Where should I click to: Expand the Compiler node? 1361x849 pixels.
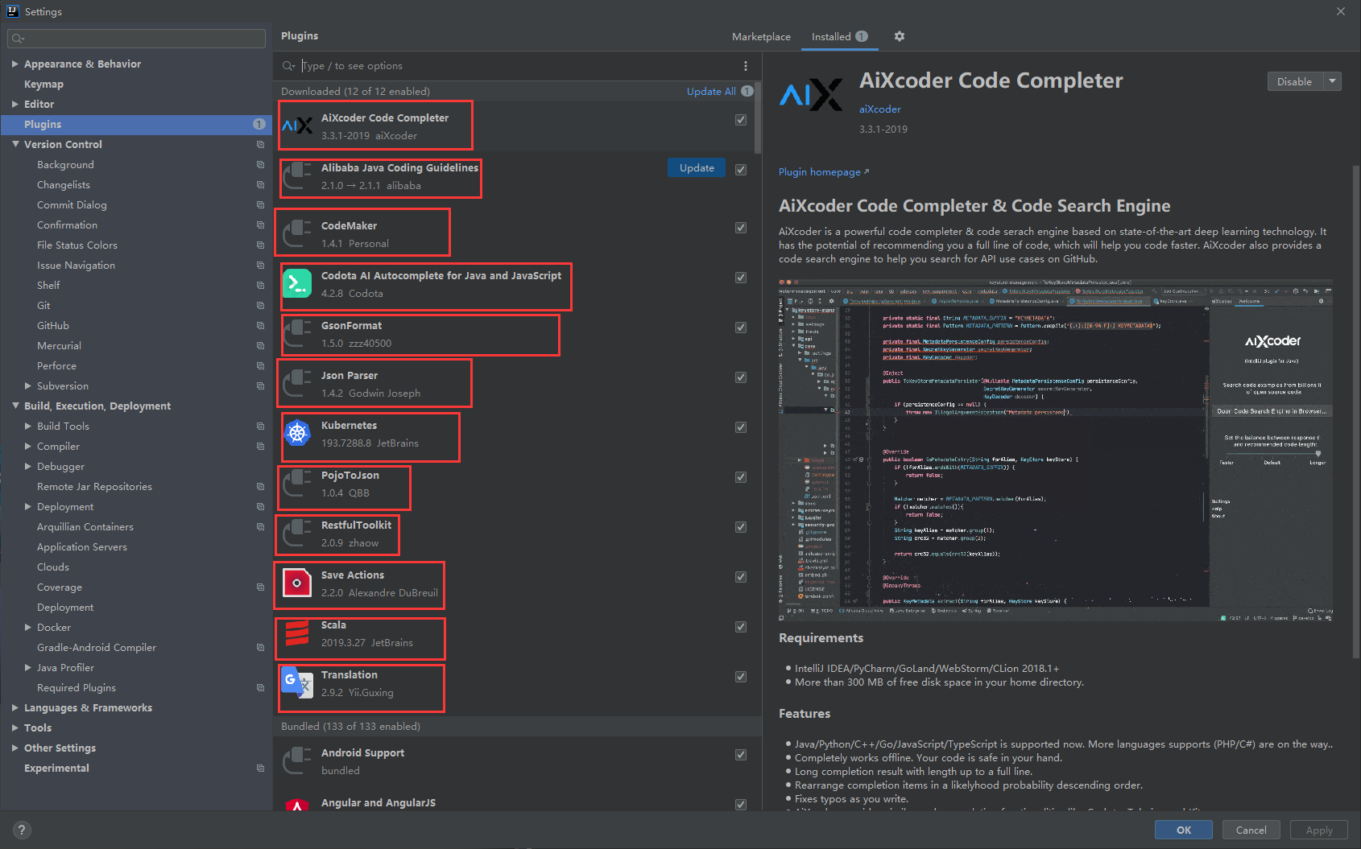click(28, 446)
